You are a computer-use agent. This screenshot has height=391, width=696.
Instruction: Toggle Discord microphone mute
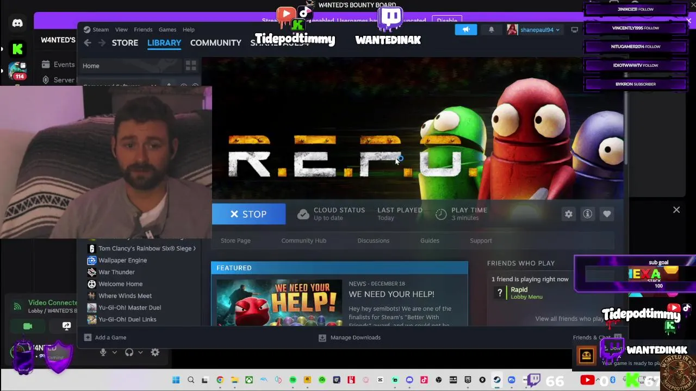point(103,352)
